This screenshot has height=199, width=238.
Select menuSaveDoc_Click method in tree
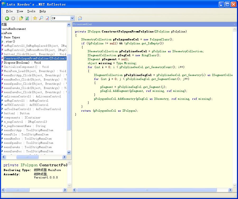pos(35,92)
